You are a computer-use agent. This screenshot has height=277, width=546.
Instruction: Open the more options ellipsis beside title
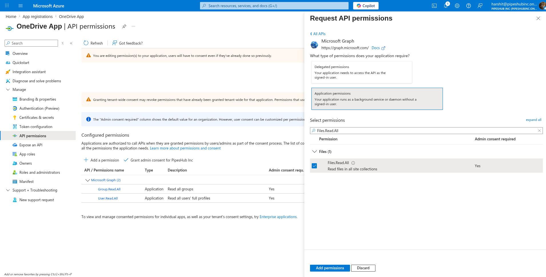coord(133,26)
